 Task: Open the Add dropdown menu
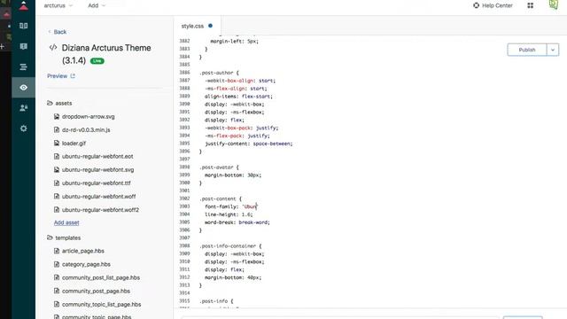tap(97, 5)
